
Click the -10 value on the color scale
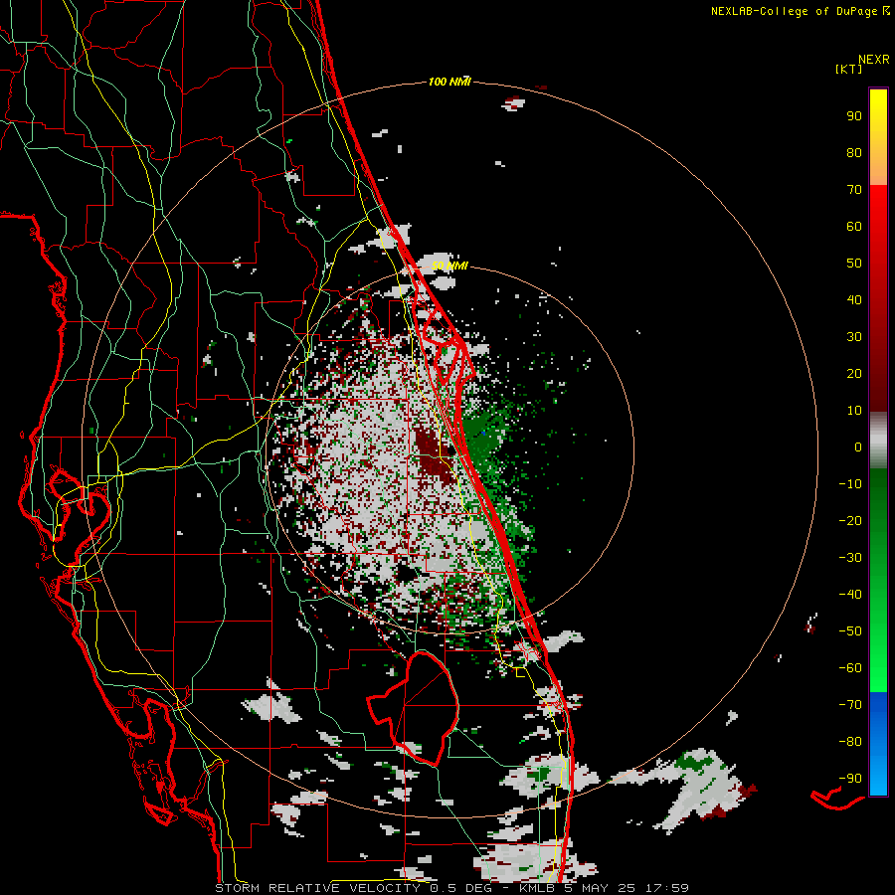coord(850,484)
